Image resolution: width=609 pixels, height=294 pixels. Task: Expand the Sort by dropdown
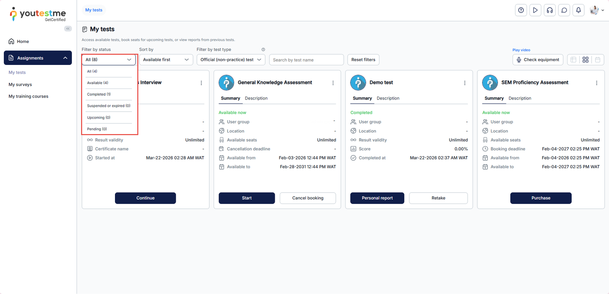tap(166, 60)
